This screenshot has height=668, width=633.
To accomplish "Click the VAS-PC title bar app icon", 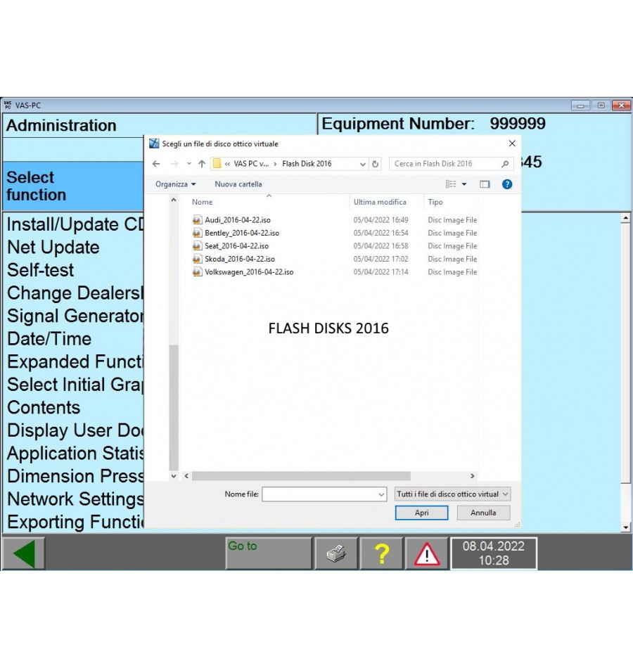I will (8, 105).
